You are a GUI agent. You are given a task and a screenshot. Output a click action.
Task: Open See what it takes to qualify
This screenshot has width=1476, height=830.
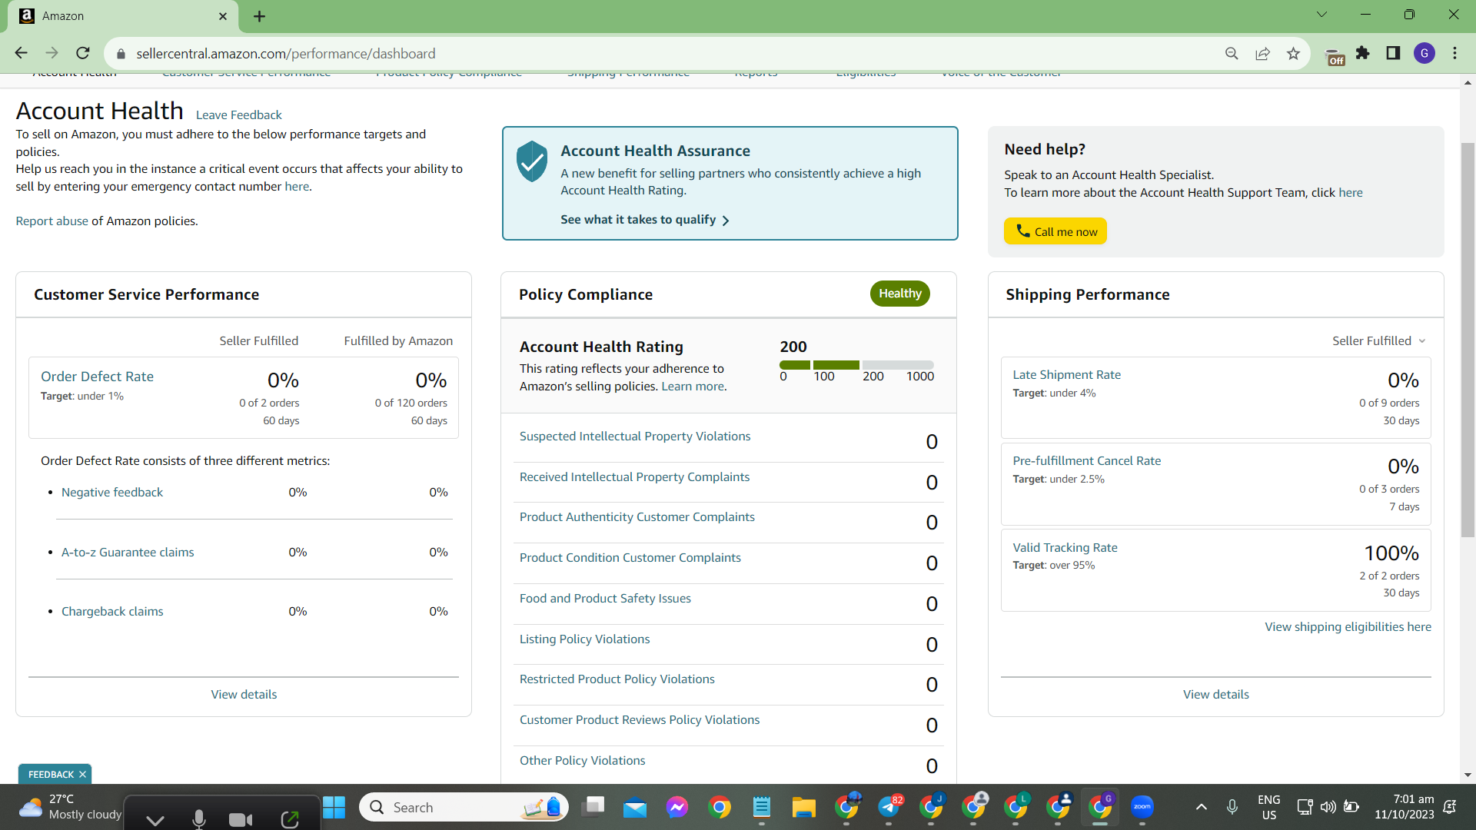click(644, 220)
